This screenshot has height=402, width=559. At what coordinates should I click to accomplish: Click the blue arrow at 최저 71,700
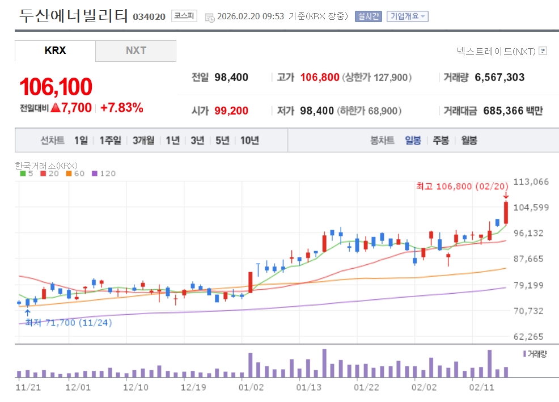tap(27, 311)
